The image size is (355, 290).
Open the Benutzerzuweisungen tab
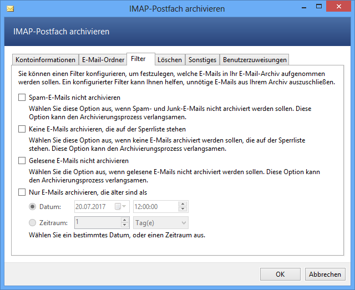pos(254,60)
